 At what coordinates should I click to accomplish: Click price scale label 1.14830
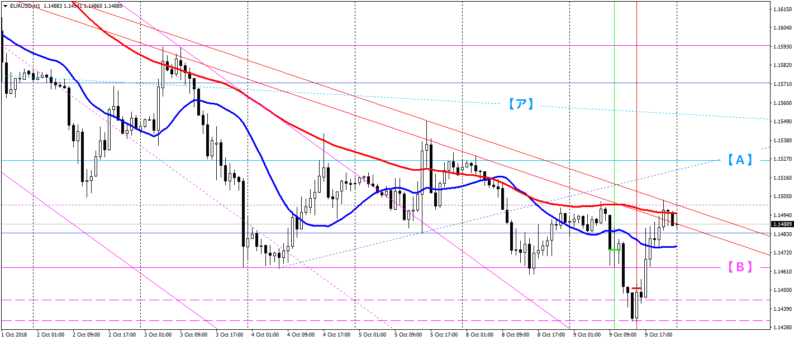[782, 234]
